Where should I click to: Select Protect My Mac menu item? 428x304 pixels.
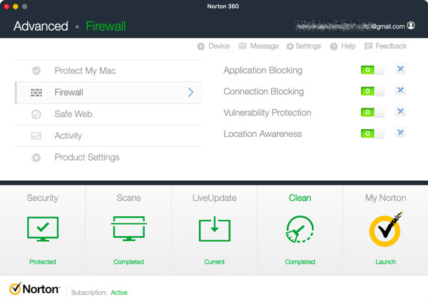(108, 71)
